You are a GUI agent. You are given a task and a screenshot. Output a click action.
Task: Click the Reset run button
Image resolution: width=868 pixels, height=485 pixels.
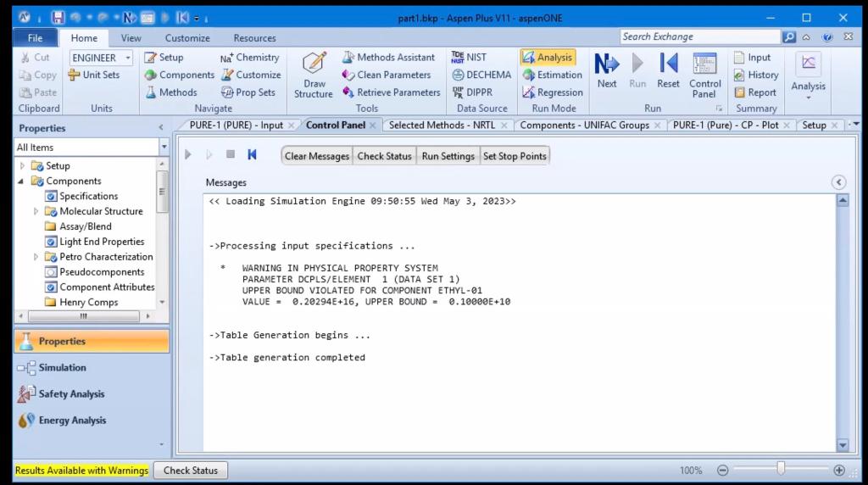point(668,70)
